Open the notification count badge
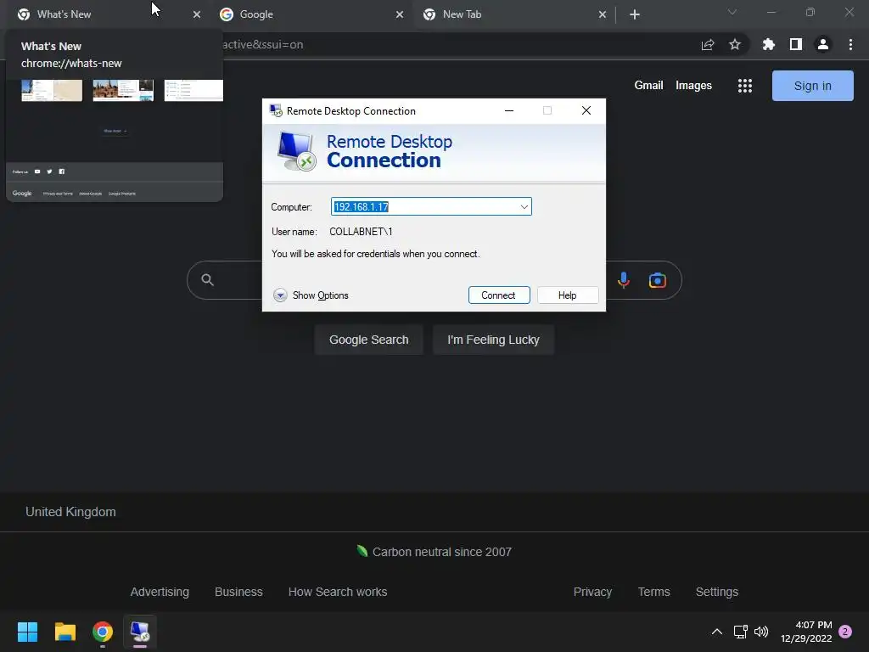869x652 pixels. (x=845, y=632)
